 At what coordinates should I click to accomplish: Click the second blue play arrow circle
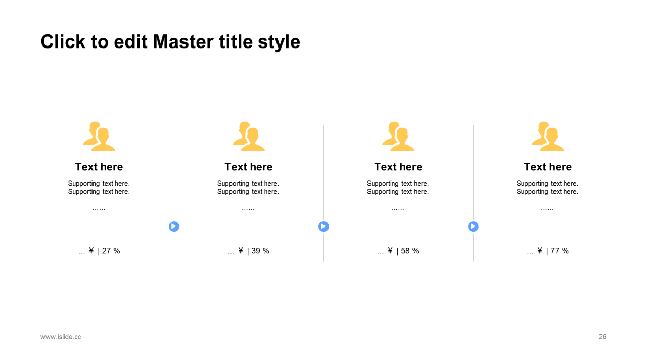coord(323,226)
